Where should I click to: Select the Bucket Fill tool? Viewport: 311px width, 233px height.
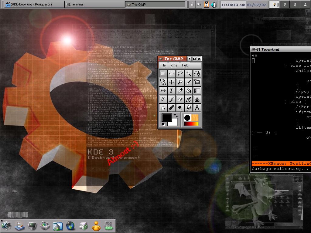188,90
